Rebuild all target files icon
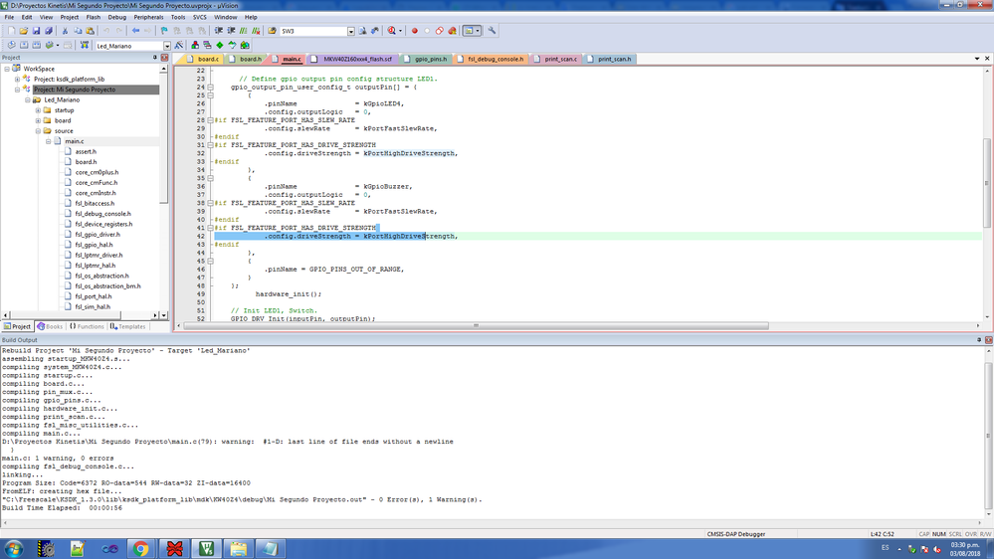The width and height of the screenshot is (994, 559). (x=36, y=45)
